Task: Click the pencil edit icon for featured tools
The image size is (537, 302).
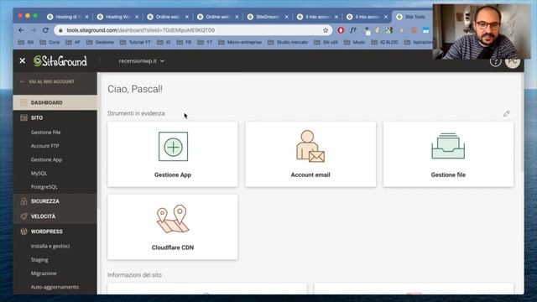Action: tap(507, 113)
